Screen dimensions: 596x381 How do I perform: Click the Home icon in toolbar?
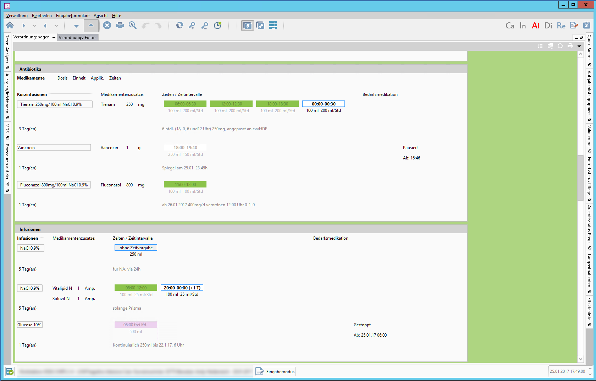tap(10, 25)
